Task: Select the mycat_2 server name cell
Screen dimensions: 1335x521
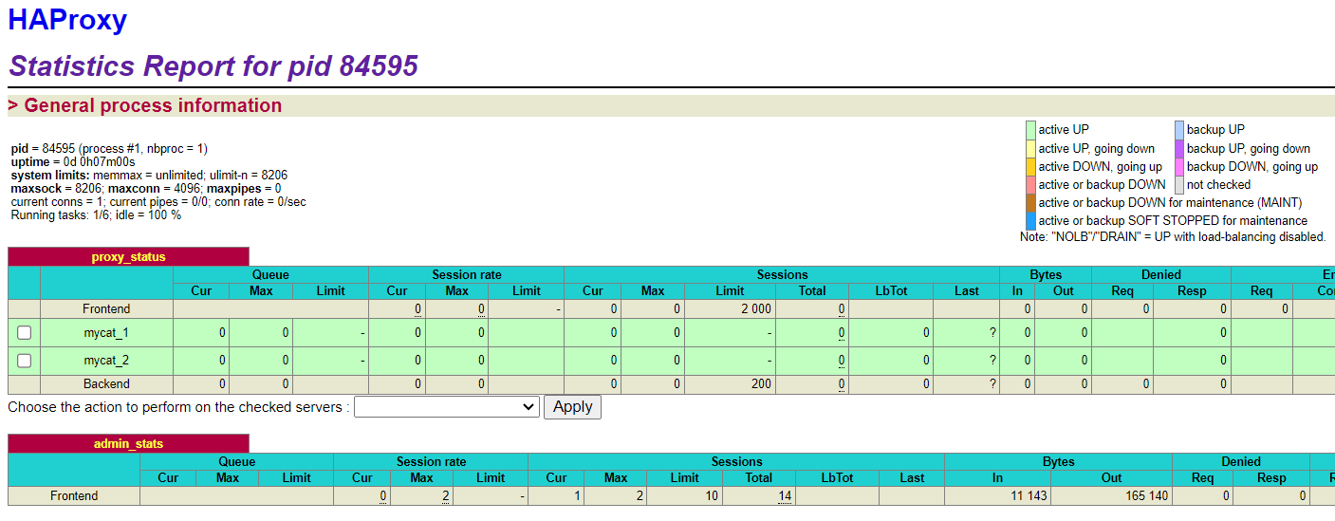Action: (x=106, y=361)
